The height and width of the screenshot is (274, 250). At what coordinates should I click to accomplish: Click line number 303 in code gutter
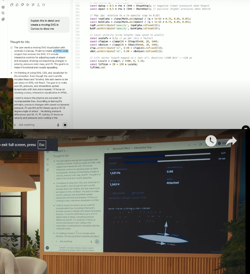click(77, 15)
